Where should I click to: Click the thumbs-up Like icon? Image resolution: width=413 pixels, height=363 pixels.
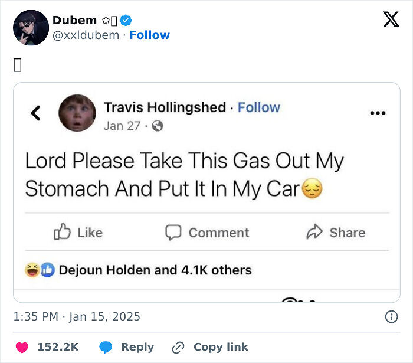click(x=63, y=232)
